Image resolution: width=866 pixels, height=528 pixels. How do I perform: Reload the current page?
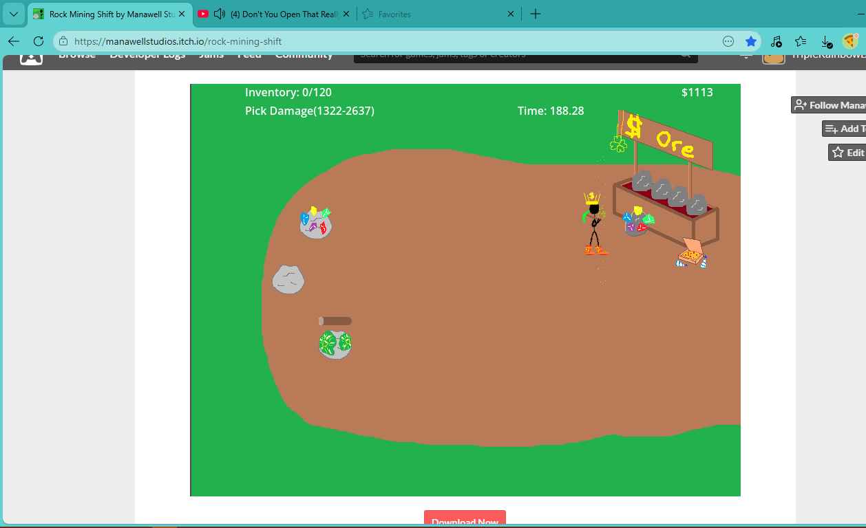pos(39,41)
